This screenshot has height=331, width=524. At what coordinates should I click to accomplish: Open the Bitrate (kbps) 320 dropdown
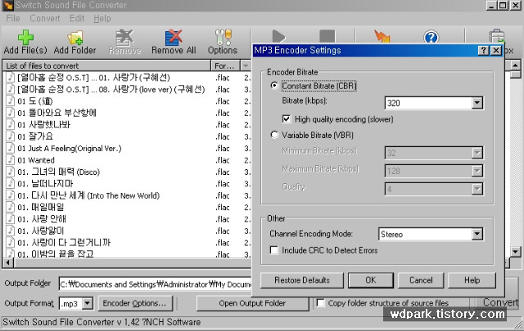[477, 103]
